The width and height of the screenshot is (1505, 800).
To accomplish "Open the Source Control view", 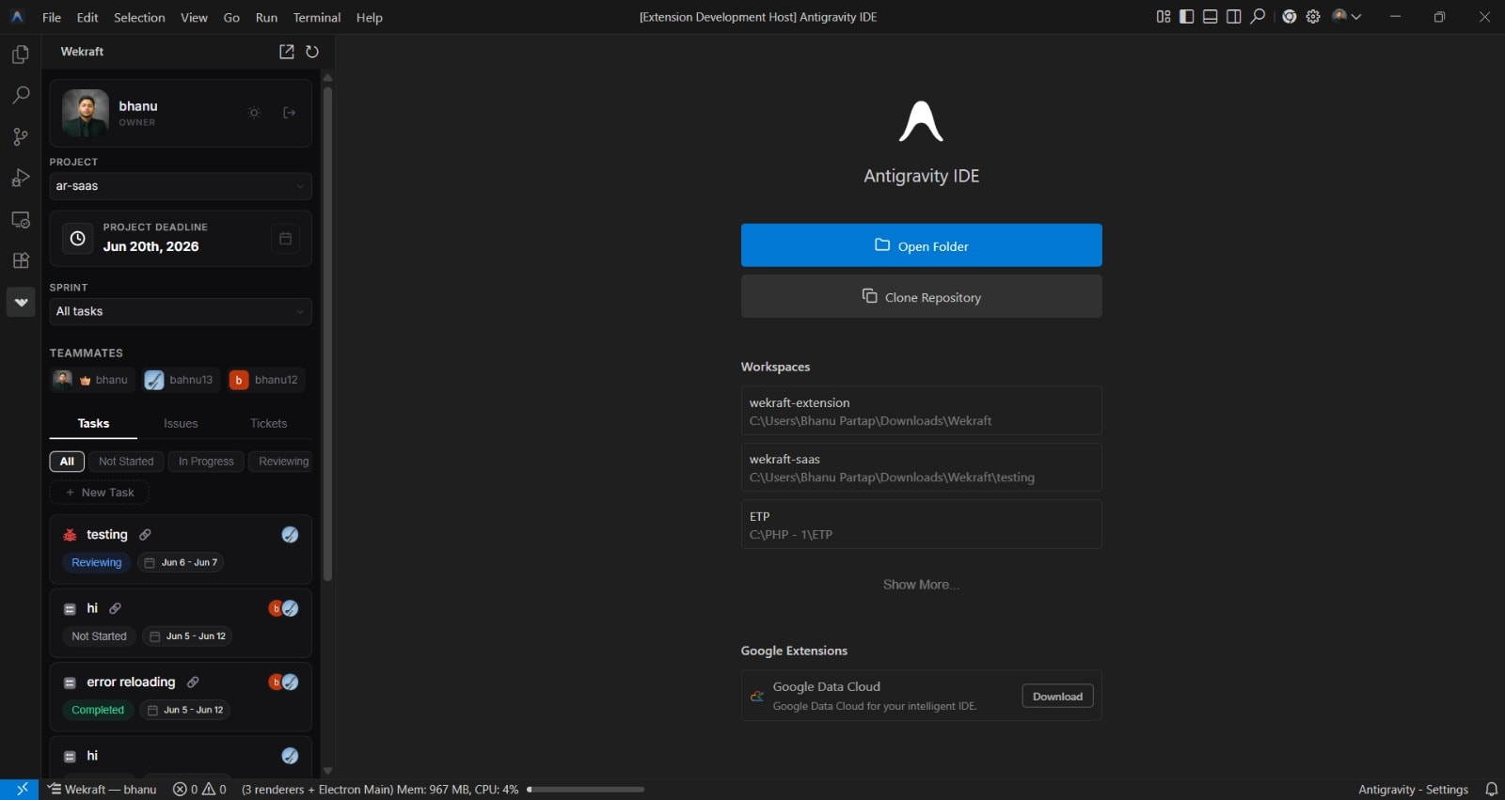I will click(20, 136).
